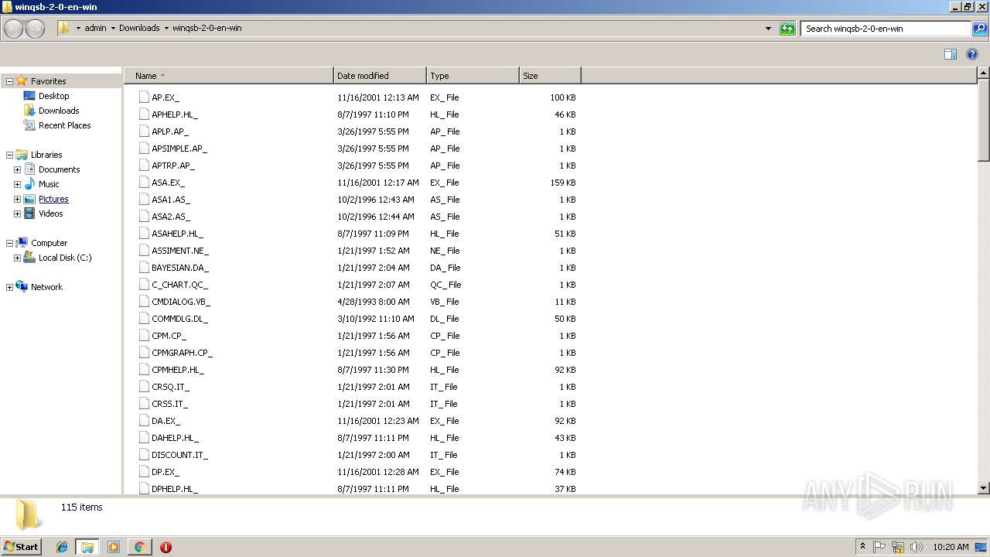Select the file APHELP.HL_
Screen dimensions: 990x557
point(175,114)
